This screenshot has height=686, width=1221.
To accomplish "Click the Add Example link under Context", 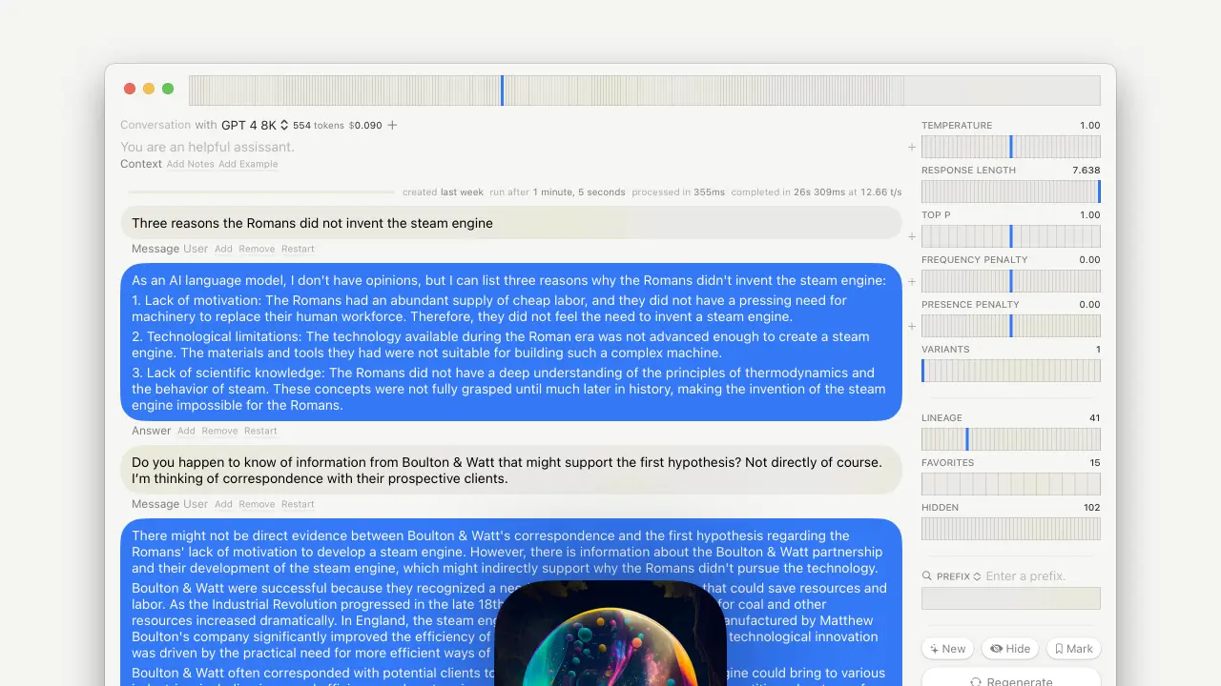I will 248,164.
